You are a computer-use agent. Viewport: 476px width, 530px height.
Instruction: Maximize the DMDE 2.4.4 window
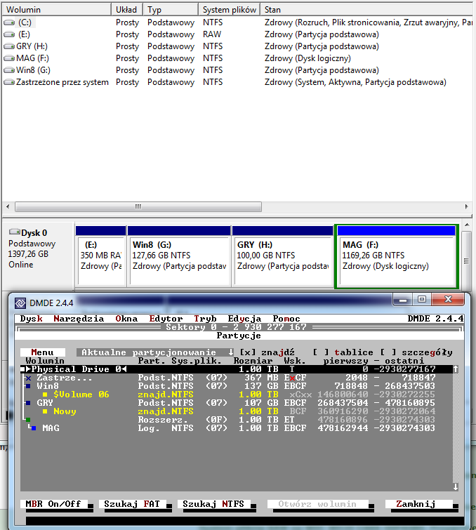click(421, 300)
